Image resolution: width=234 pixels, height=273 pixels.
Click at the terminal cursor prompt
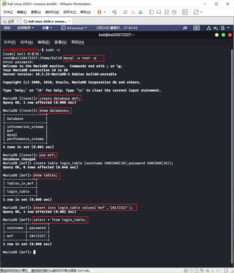tap(34, 252)
